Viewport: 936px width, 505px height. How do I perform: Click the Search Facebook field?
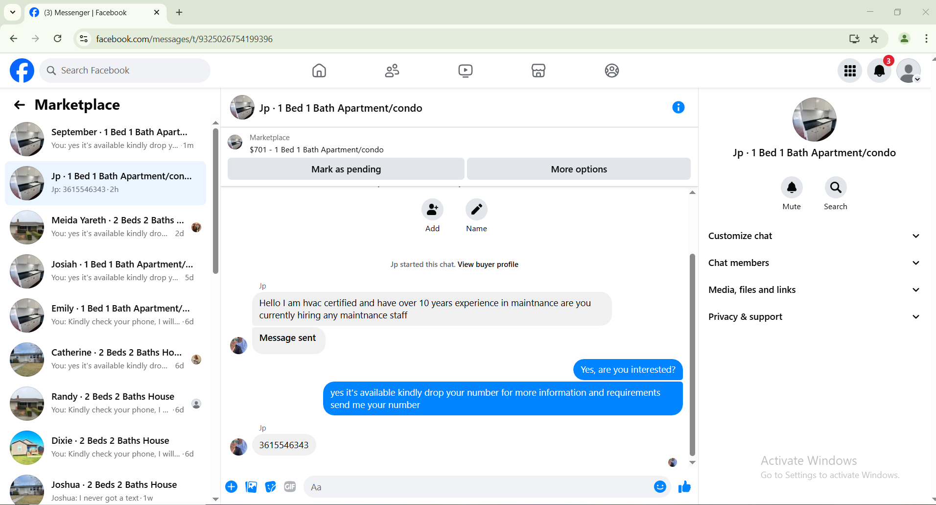pyautogui.click(x=125, y=71)
